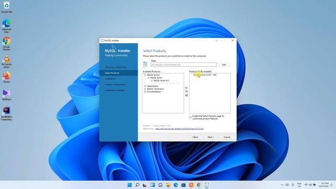Open taskbar Search
The image size is (336, 189).
coord(137,185)
